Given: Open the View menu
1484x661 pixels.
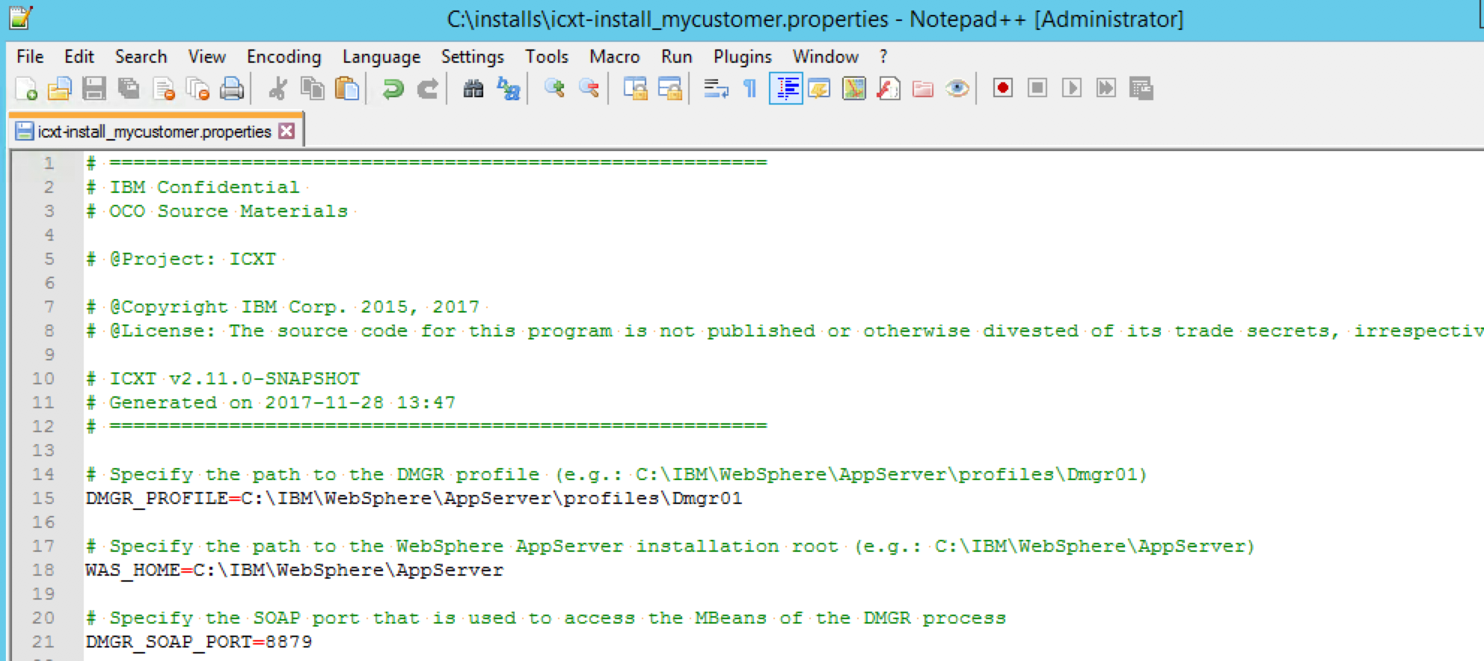Looking at the screenshot, I should coord(206,57).
